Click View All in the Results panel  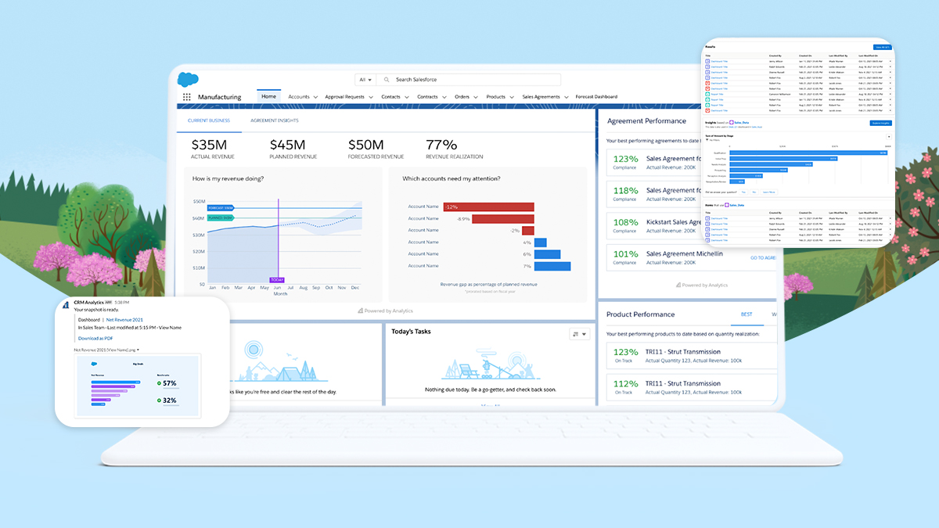[x=883, y=46]
